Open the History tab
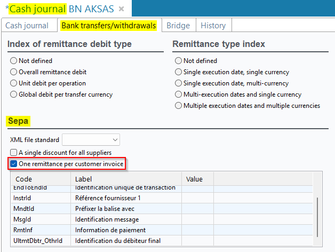 tap(213, 26)
